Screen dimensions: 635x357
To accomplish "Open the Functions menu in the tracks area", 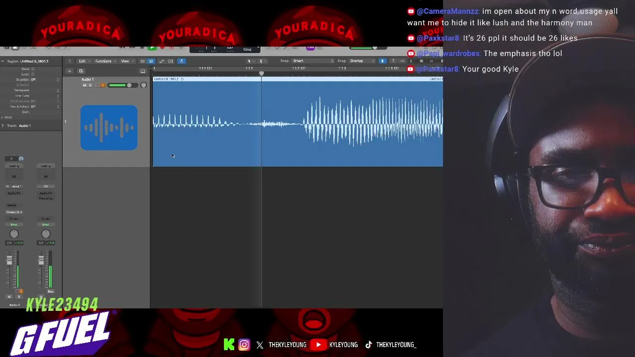I will point(105,61).
